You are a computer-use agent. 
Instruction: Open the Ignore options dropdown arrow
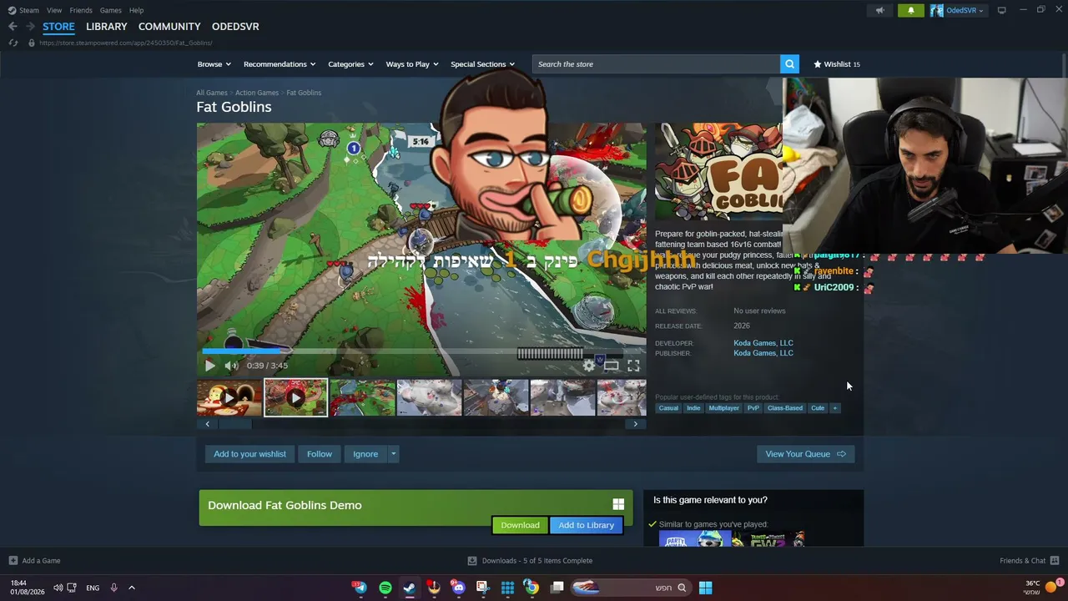click(x=393, y=454)
